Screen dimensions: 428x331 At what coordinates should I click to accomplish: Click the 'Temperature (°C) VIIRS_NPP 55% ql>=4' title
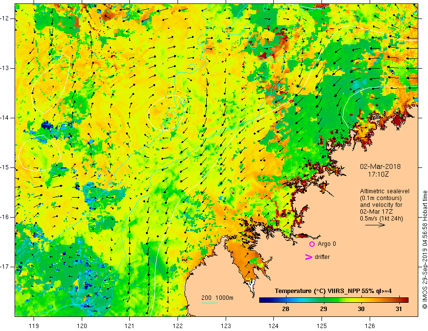click(333, 291)
